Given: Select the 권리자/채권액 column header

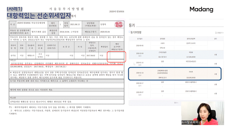Looking at the screenshot, I should (x=191, y=39).
